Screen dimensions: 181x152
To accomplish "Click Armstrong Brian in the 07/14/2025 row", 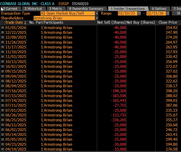I will click(58, 101).
